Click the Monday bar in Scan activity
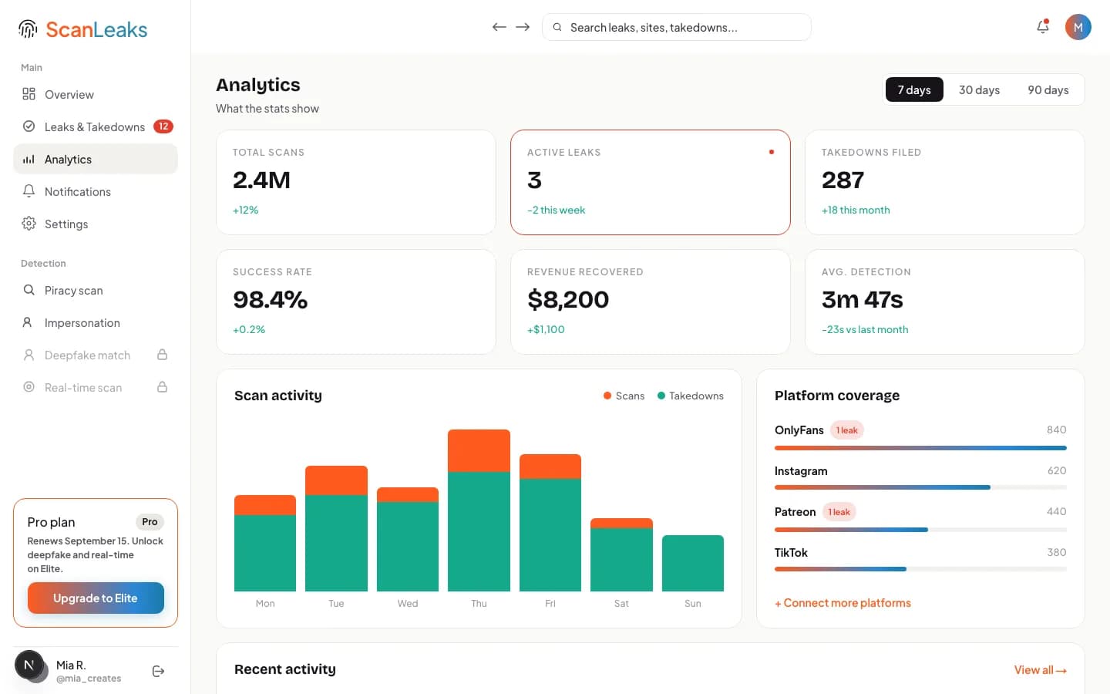The width and height of the screenshot is (1110, 694). (x=265, y=543)
